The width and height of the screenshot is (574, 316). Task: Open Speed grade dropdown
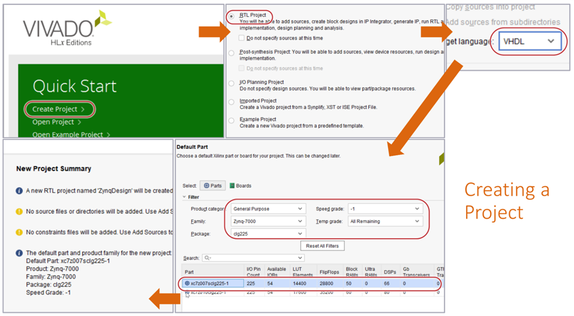coord(385,209)
